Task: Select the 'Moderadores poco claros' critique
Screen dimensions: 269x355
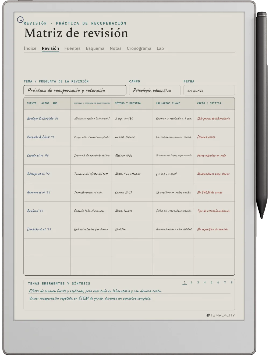Action: pyautogui.click(x=214, y=174)
